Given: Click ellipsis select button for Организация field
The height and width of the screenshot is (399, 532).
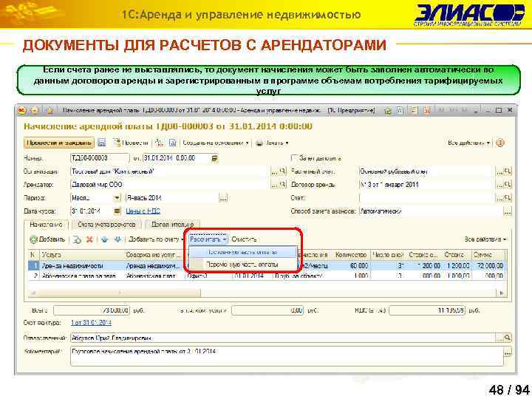Looking at the screenshot, I should tap(274, 171).
